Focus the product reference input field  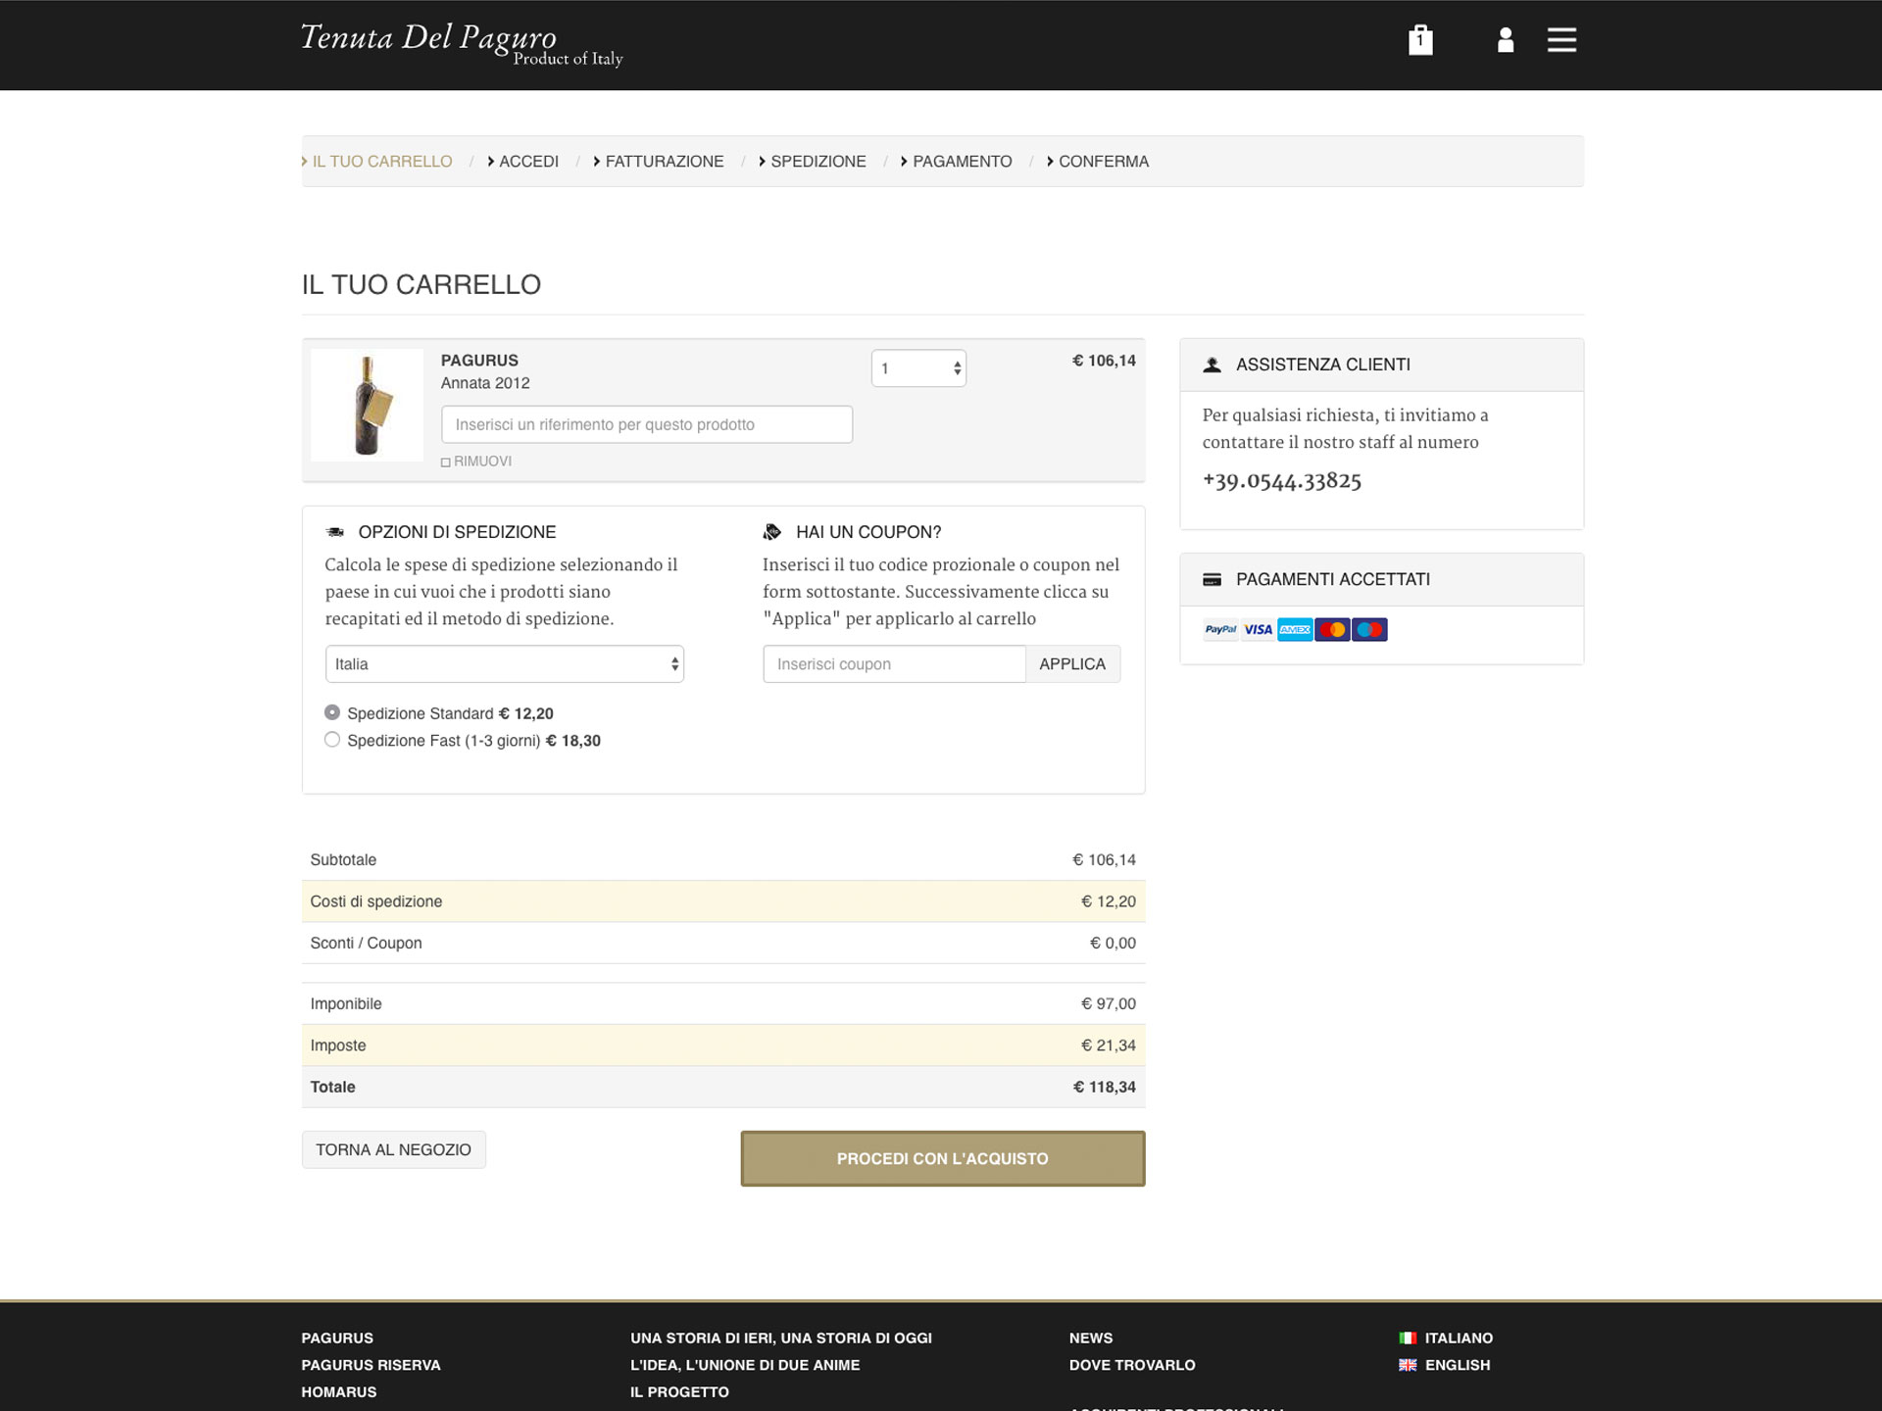click(x=647, y=424)
